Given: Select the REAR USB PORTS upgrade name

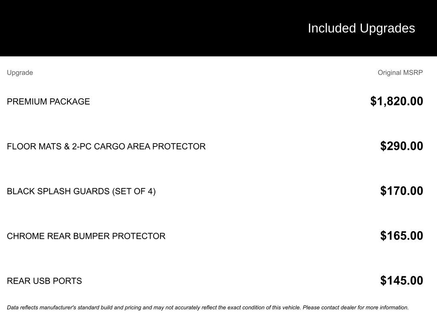Looking at the screenshot, I should [44, 281].
